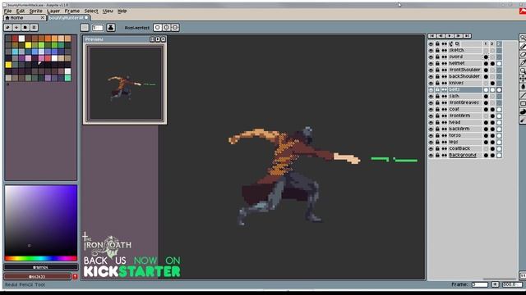Select the frontShoulder layer
The image size is (526, 295).
tap(464, 70)
